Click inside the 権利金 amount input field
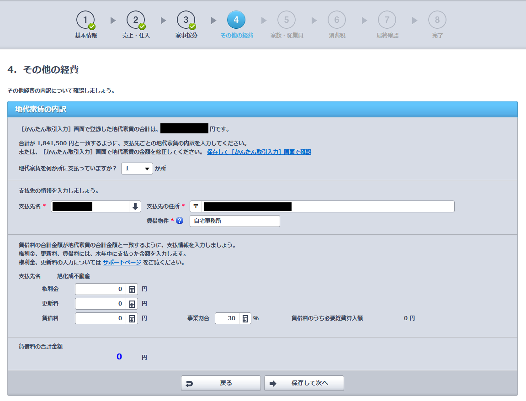Viewport: 526px width, 401px height. 101,289
